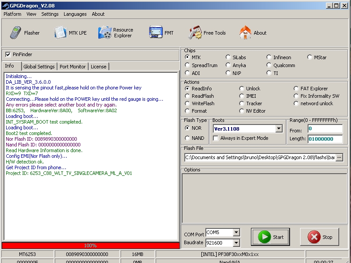
Task: Open the Platform menu
Action: (x=13, y=14)
